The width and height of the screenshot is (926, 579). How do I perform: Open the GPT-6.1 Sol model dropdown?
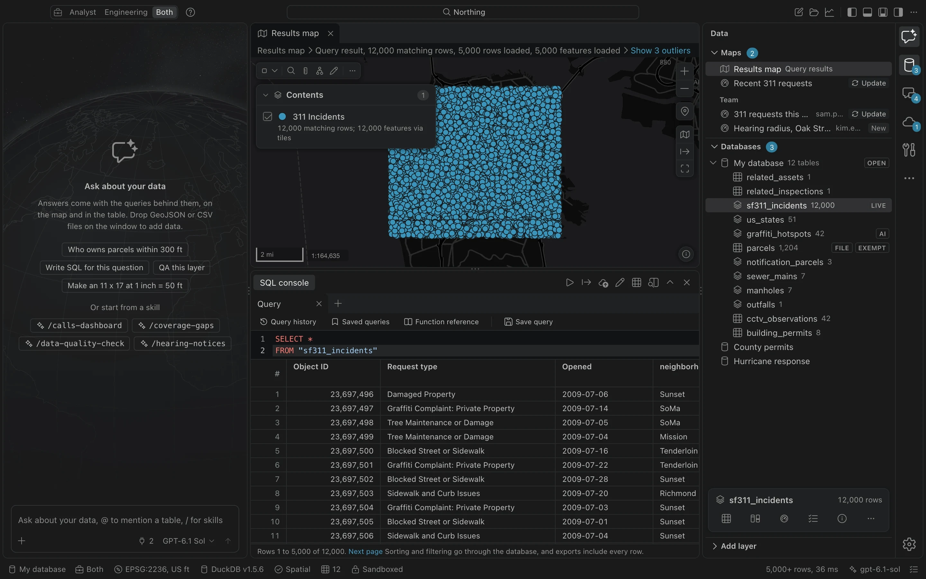(x=188, y=541)
